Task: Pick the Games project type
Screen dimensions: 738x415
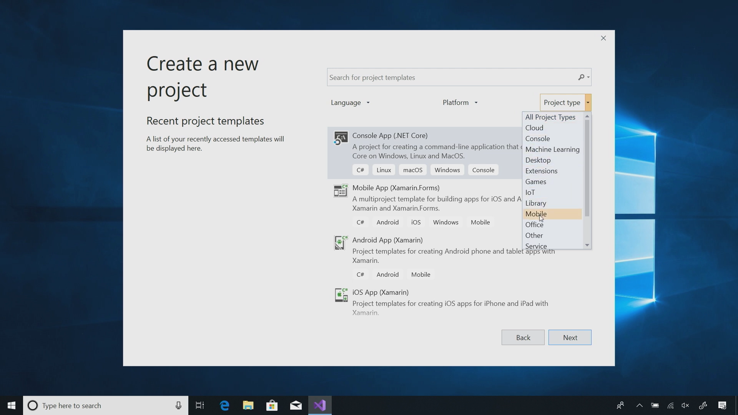Action: 536,182
